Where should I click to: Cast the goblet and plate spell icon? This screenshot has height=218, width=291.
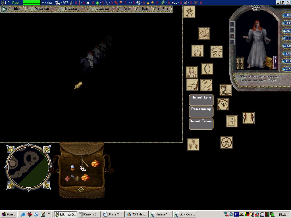(x=225, y=90)
